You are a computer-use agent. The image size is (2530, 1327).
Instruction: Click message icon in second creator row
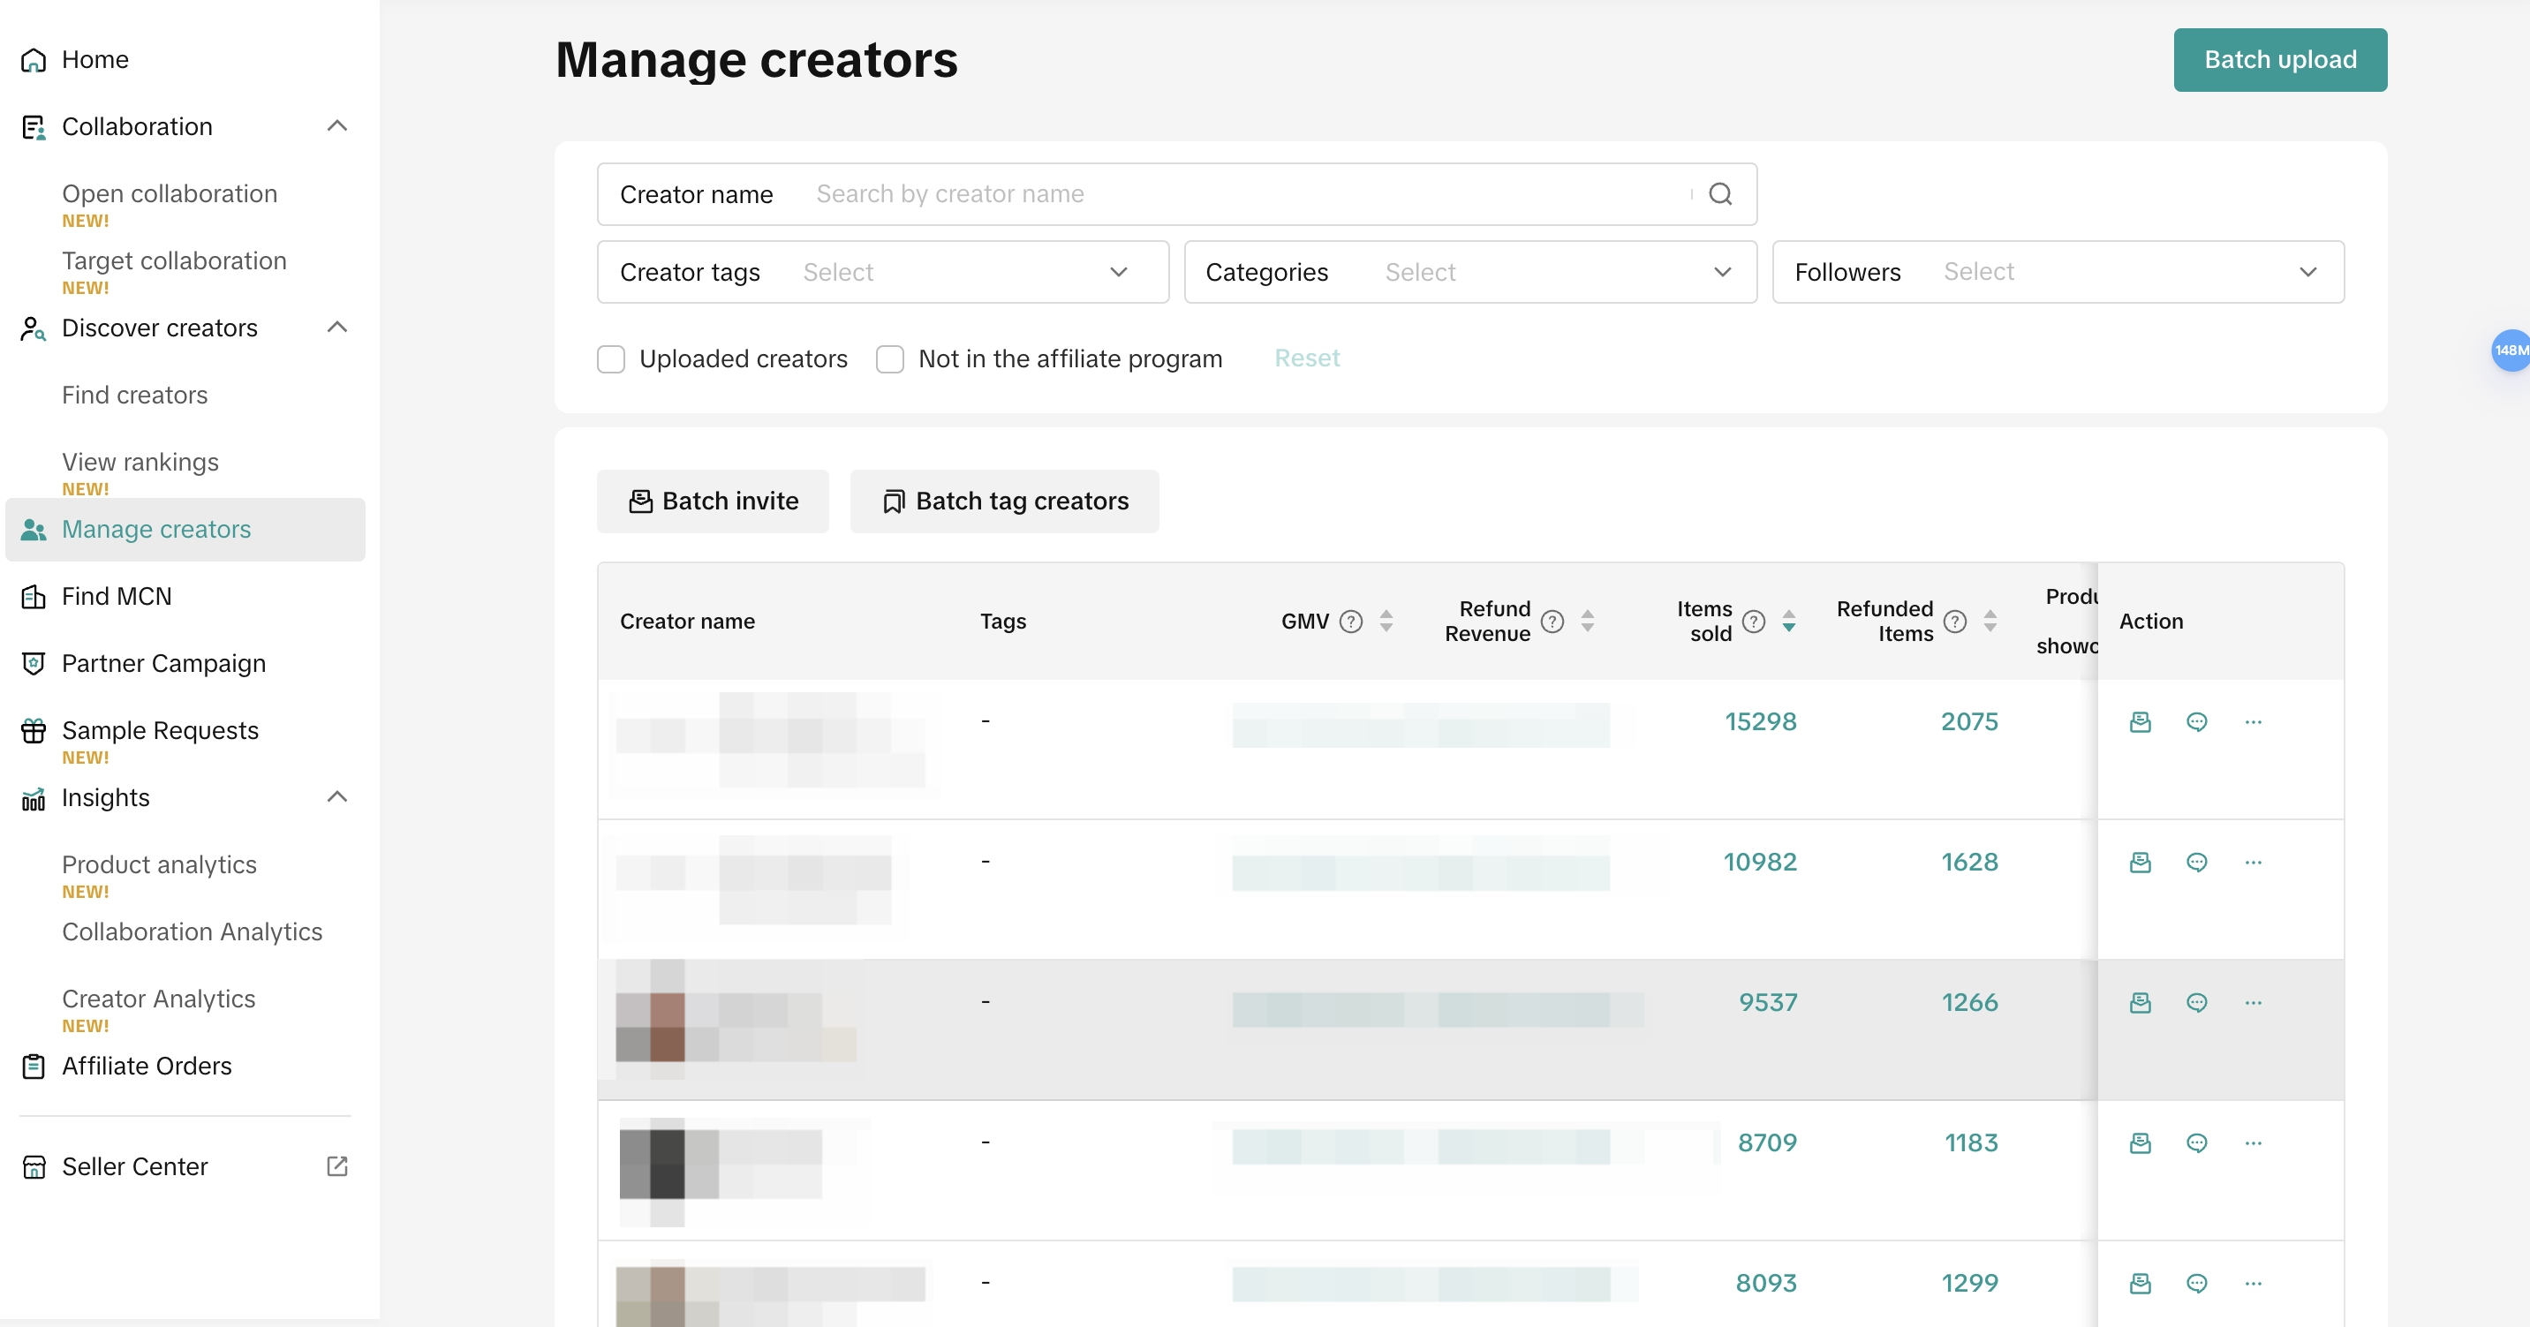pyautogui.click(x=2197, y=863)
